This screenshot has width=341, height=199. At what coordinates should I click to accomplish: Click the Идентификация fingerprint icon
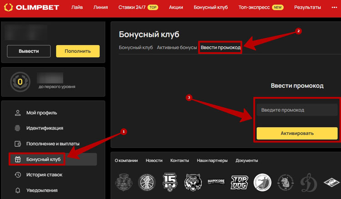tap(18, 128)
